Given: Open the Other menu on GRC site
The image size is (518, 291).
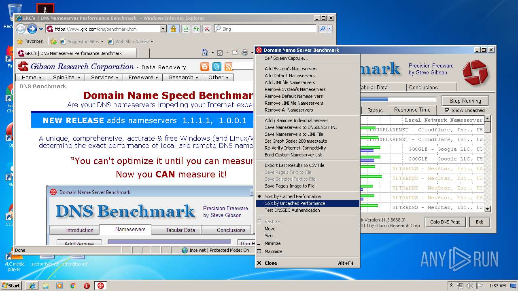Looking at the screenshot, I should (x=218, y=77).
